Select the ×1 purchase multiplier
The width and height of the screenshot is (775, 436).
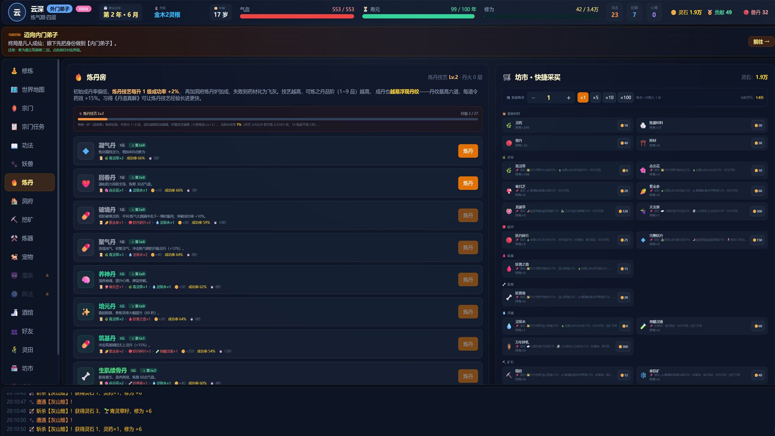click(583, 98)
